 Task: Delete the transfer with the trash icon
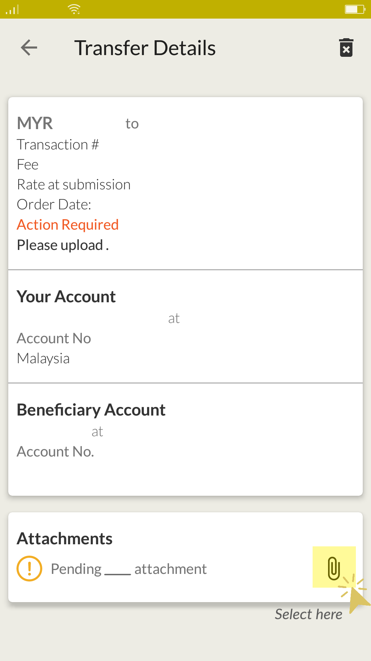(346, 48)
